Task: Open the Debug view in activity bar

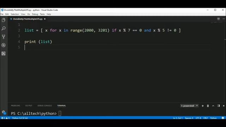Action: tap(4, 45)
